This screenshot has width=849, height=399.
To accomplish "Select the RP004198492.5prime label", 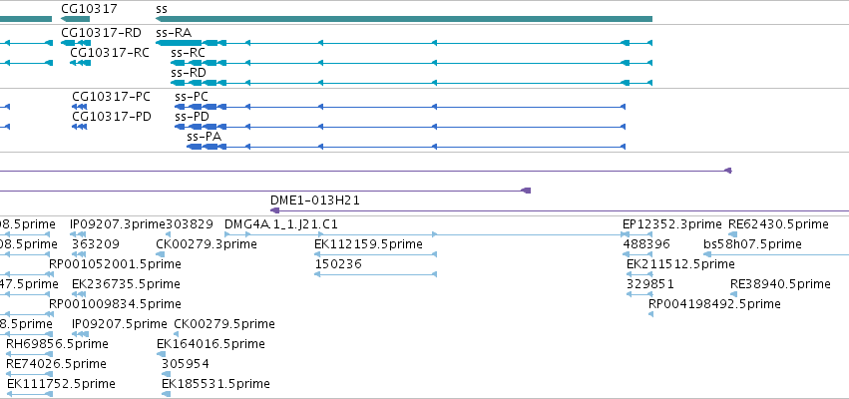I will (x=714, y=304).
